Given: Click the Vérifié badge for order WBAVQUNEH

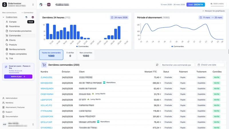Looking at the screenshot, I should pyautogui.click(x=216, y=89).
